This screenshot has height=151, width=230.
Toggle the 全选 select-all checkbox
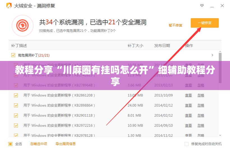tap(10, 144)
